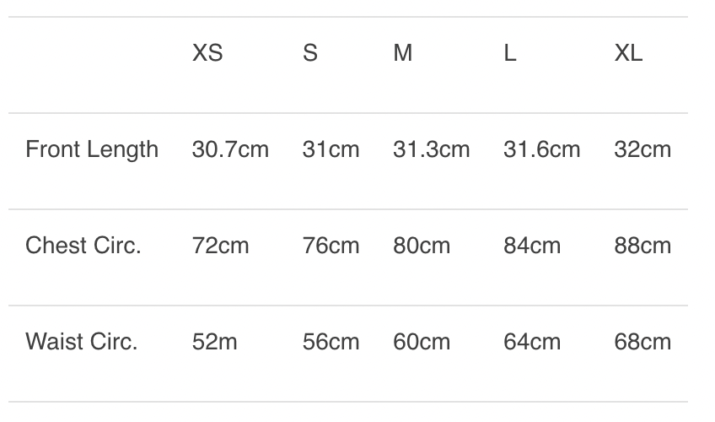
Task: Click the M size column header
Action: click(x=403, y=53)
